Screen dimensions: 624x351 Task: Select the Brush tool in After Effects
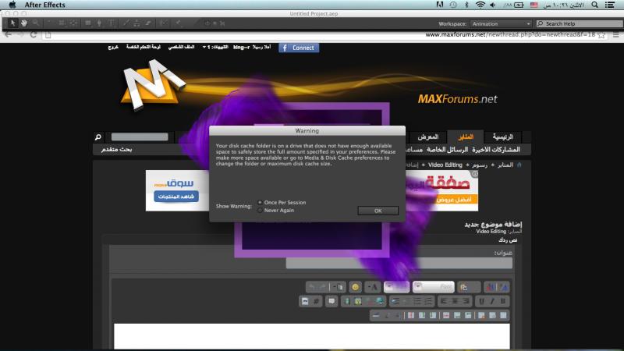126,23
